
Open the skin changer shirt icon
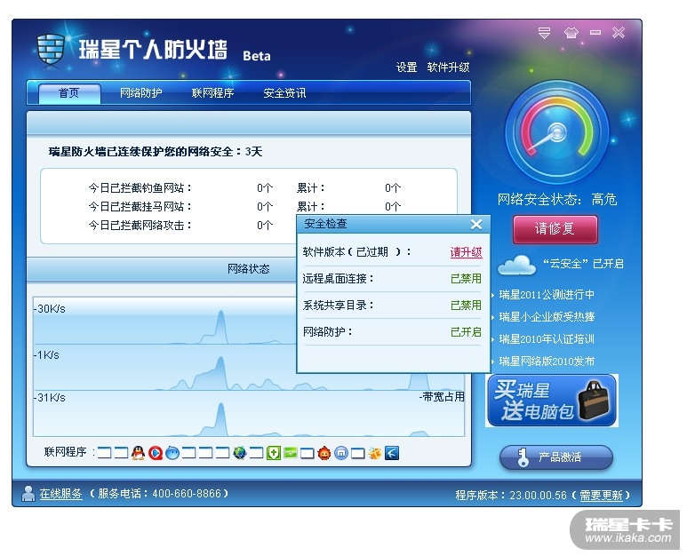[571, 33]
